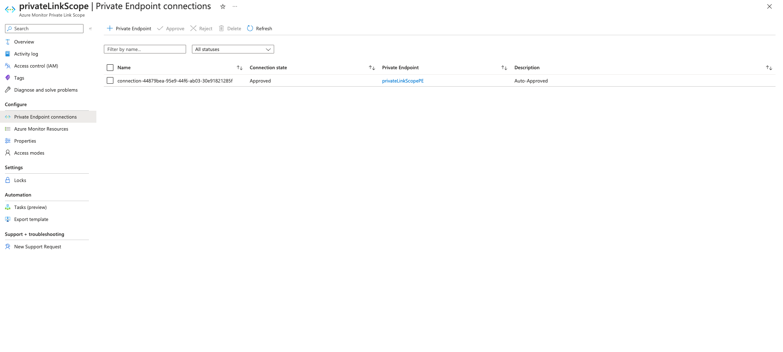Open the more options ellipsis menu

(x=235, y=7)
